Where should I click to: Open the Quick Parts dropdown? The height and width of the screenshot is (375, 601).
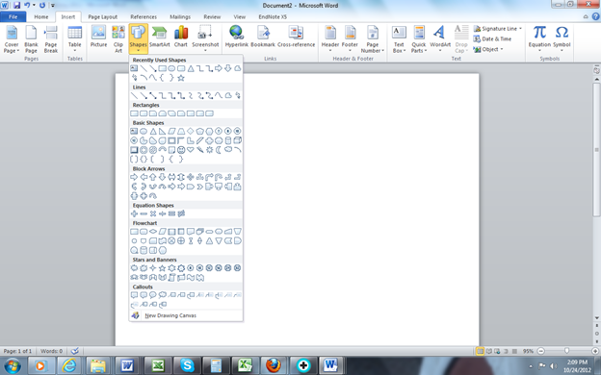pos(419,38)
